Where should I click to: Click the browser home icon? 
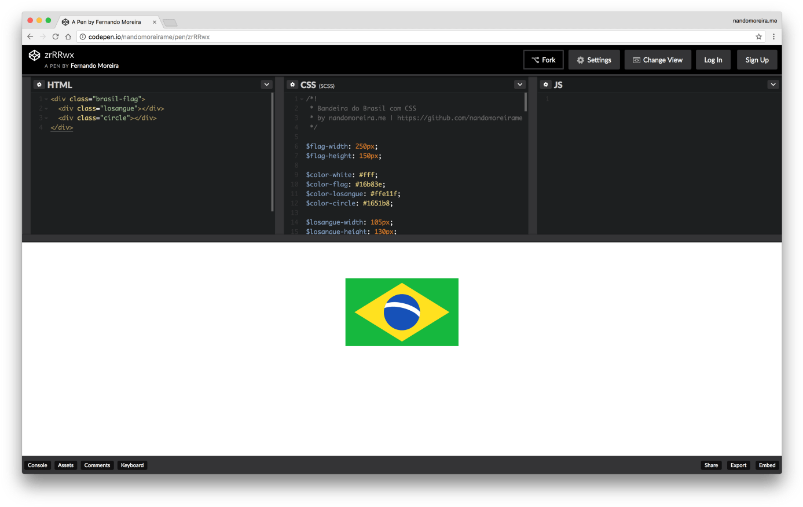(68, 36)
